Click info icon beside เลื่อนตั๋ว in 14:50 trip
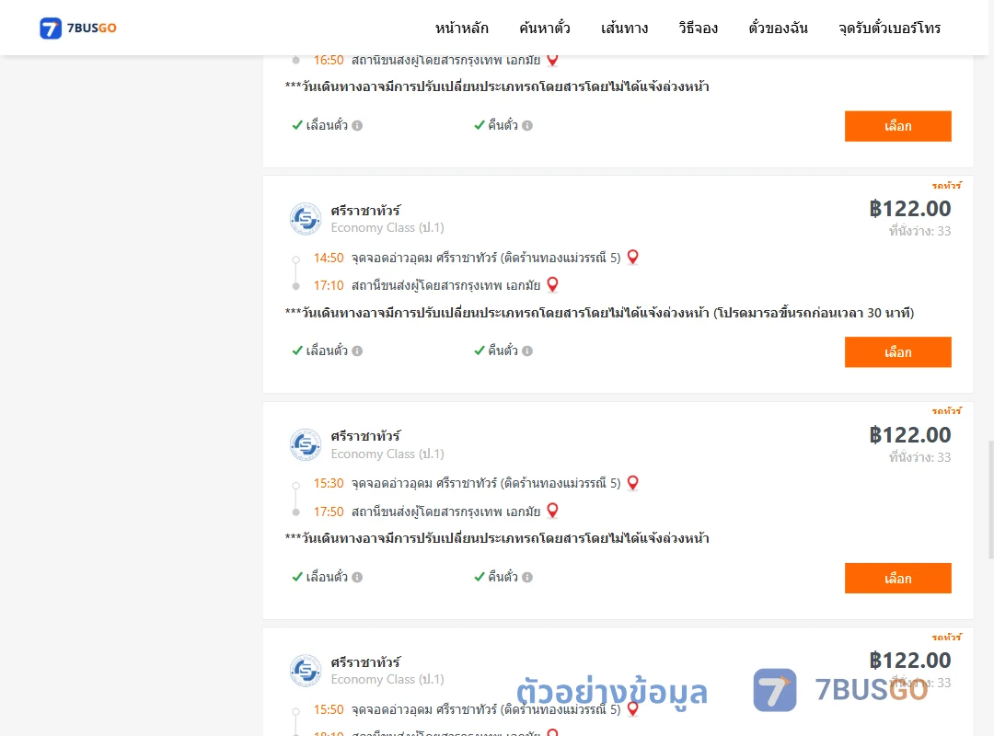The image size is (994, 736). pyautogui.click(x=357, y=351)
